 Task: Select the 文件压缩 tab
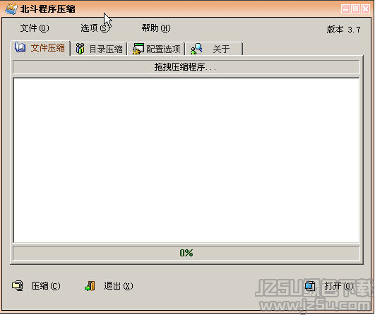40,48
